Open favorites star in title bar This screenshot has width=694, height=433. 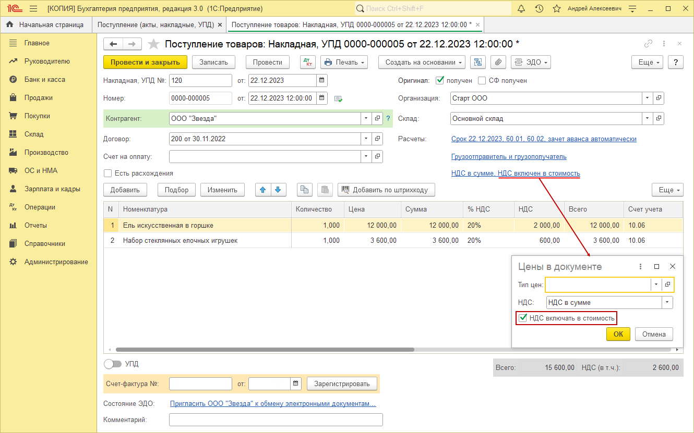[x=557, y=8]
